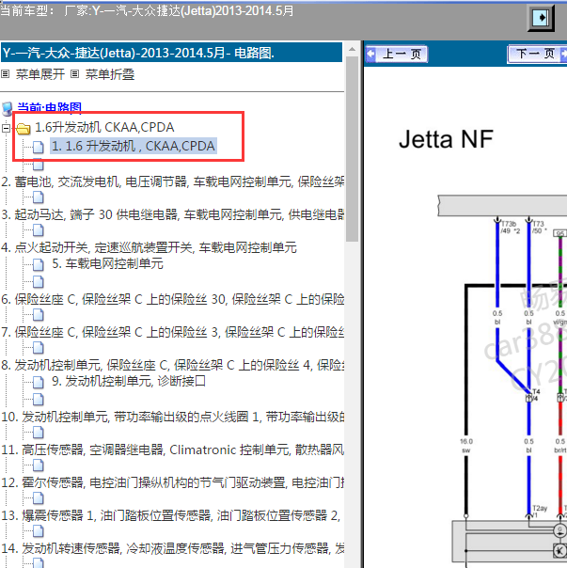Collapse all menus via 菜单折叠
This screenshot has width=567, height=568.
110,74
